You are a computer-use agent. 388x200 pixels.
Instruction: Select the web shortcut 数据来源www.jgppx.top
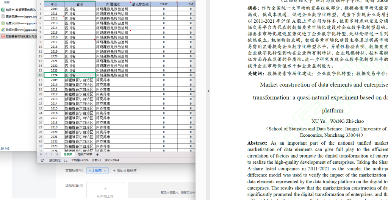(19, 30)
